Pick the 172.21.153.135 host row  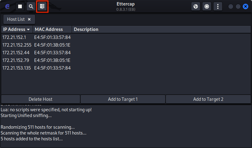point(17,68)
